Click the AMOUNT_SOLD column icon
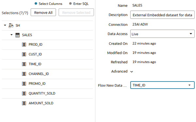This screenshot has width=196, height=122. tap(24, 103)
